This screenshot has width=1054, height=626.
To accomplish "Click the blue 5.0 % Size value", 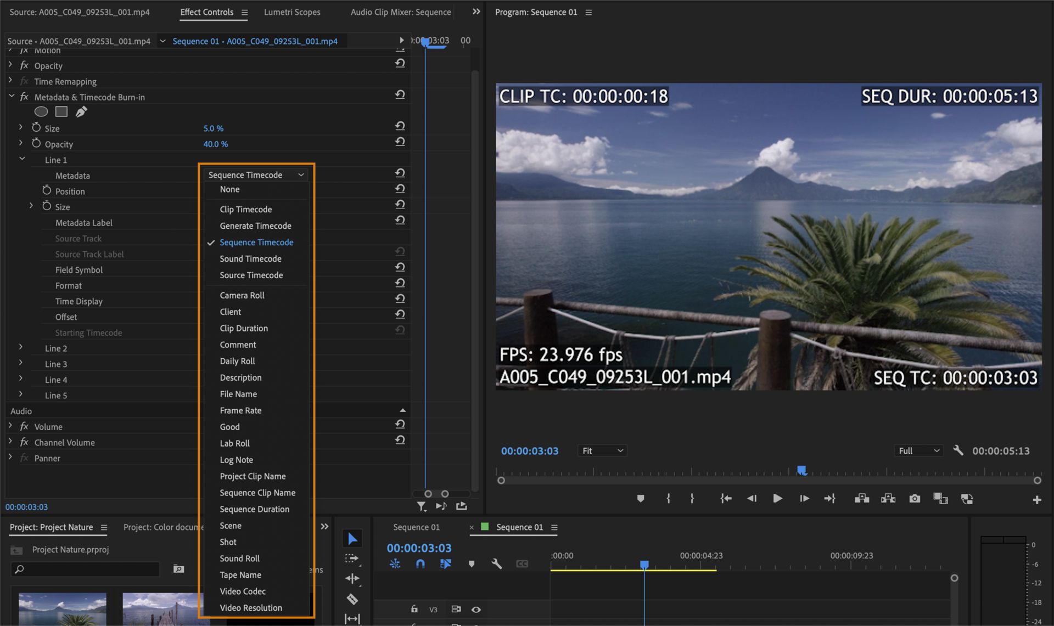I will (x=213, y=128).
